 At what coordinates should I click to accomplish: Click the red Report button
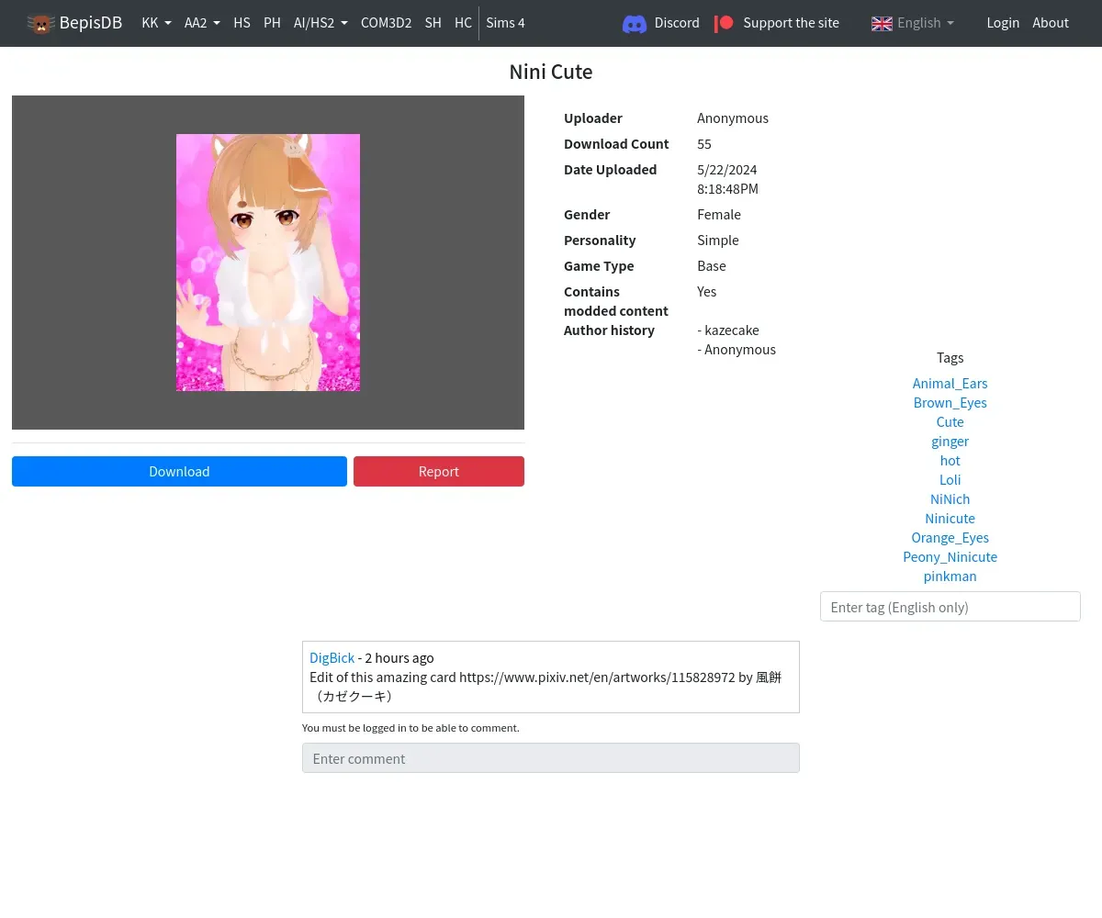click(439, 471)
